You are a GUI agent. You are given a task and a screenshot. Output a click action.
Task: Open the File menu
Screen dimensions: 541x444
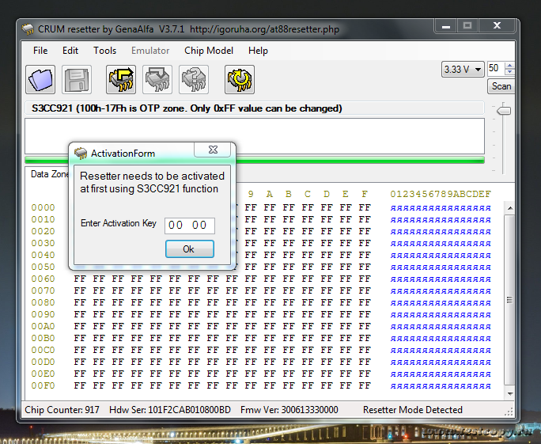[x=40, y=51]
